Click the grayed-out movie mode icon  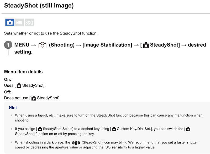pos(19,23)
